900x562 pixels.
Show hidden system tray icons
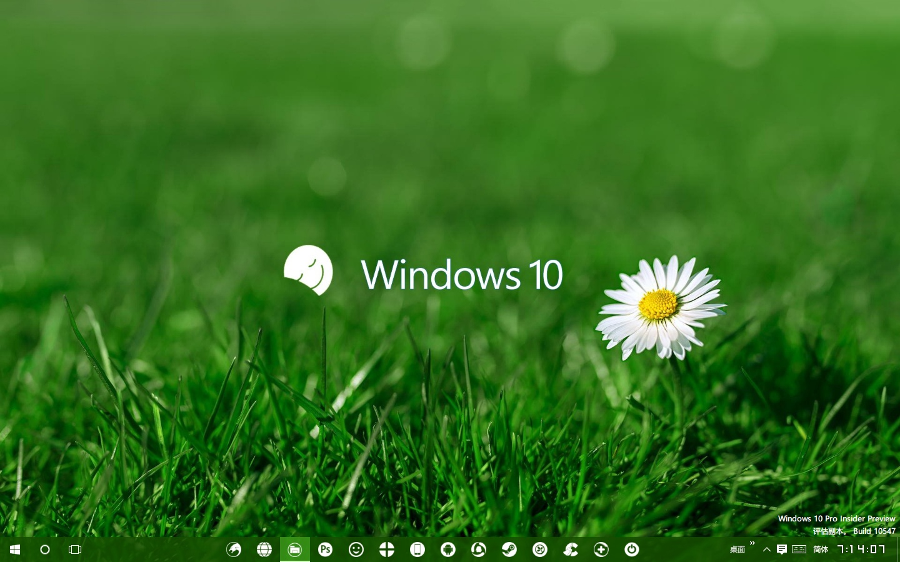click(x=767, y=550)
